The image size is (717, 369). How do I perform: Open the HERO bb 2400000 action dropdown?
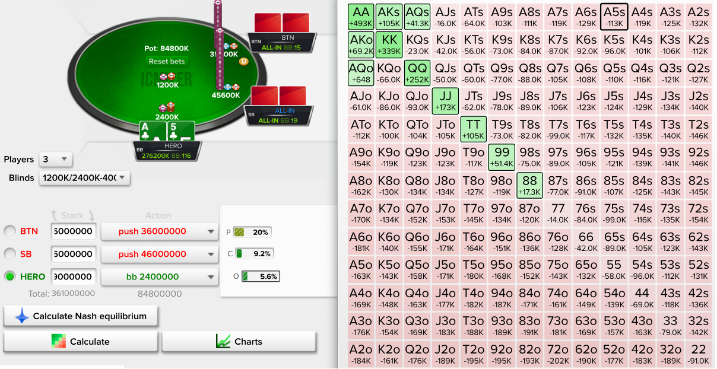pos(159,276)
